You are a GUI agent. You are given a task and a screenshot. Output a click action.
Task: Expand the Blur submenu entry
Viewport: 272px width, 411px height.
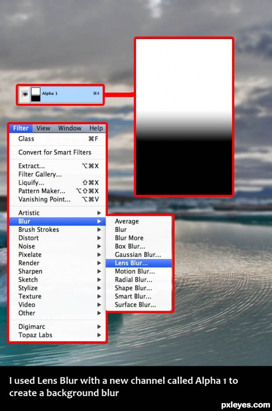[58, 221]
